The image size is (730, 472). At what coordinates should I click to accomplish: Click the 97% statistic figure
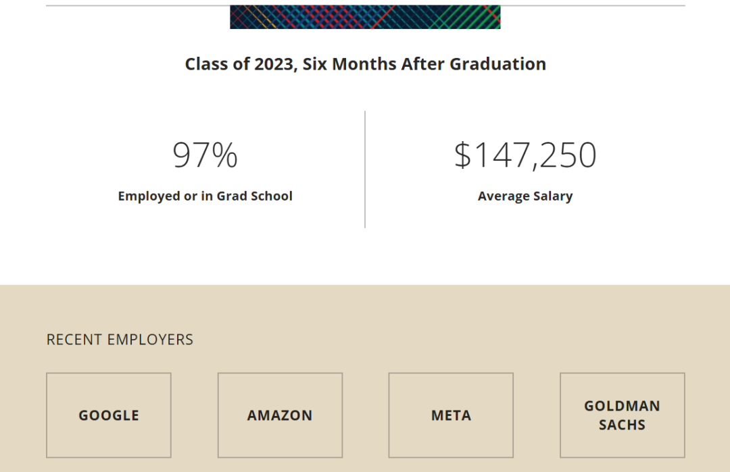coord(205,155)
